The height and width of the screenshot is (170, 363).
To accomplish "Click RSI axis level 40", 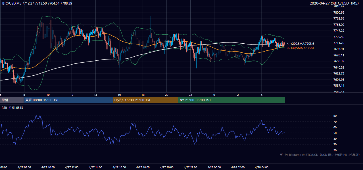I will click(x=335, y=139).
